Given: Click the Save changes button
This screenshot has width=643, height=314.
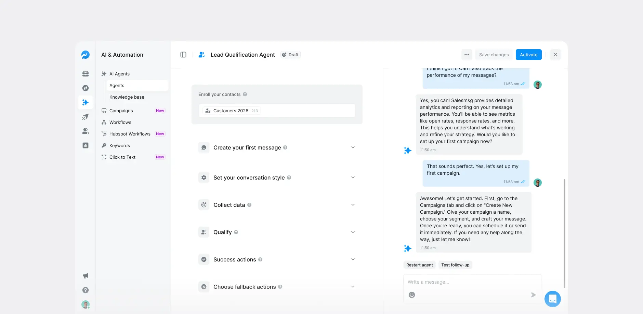Looking at the screenshot, I should pos(494,55).
